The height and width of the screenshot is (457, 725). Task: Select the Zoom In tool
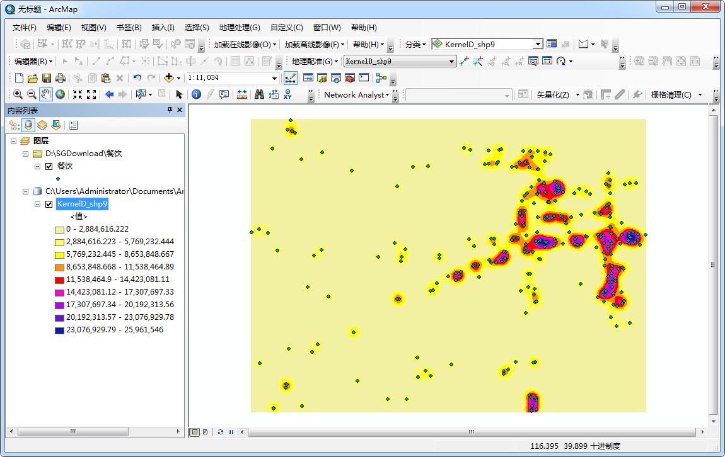(x=16, y=94)
